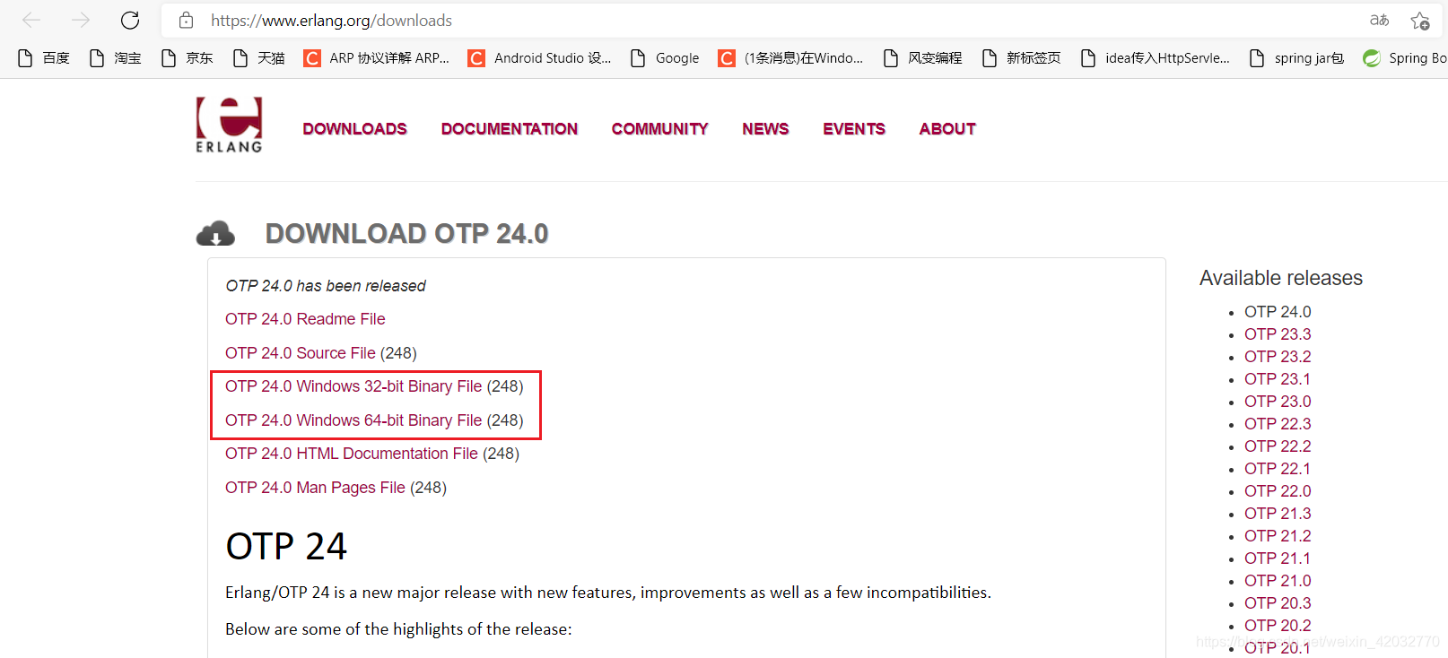The width and height of the screenshot is (1448, 658).
Task: Open the Google bookmark
Action: point(665,58)
